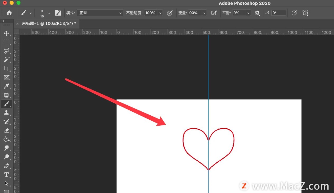
Task: Select the Pen tool
Action: click(6, 166)
